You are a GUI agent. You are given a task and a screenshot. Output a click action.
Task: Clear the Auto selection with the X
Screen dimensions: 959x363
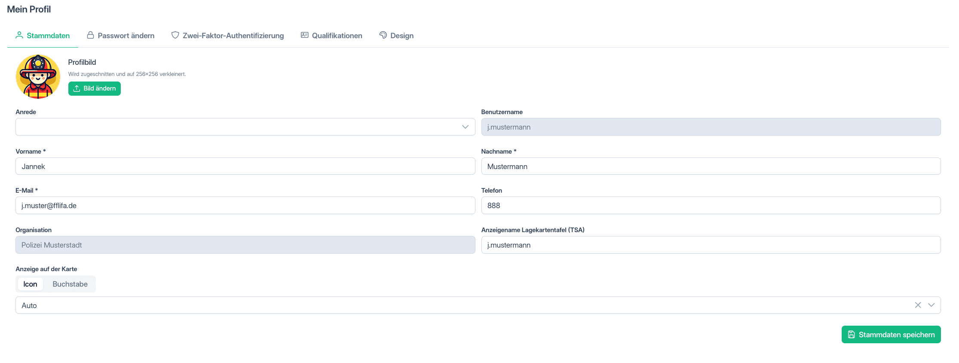pos(918,305)
